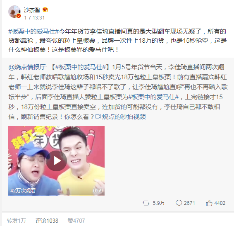Viewport: 234px width, 226px height.
Task: Open the third #板栗中的爱马仕# hashtag in quoted text
Action: click(x=153, y=97)
